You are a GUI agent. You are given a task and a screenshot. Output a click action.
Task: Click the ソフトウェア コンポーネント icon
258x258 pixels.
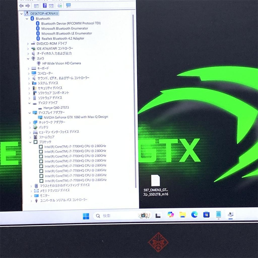[35, 93]
